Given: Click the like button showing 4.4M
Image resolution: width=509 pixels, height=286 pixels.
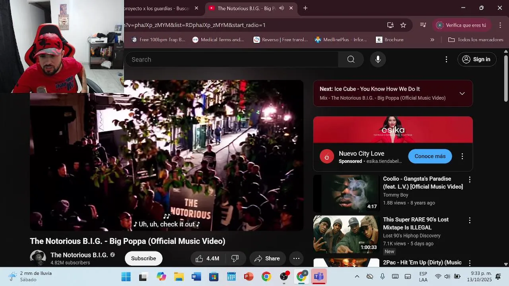Looking at the screenshot, I should pyautogui.click(x=208, y=259).
